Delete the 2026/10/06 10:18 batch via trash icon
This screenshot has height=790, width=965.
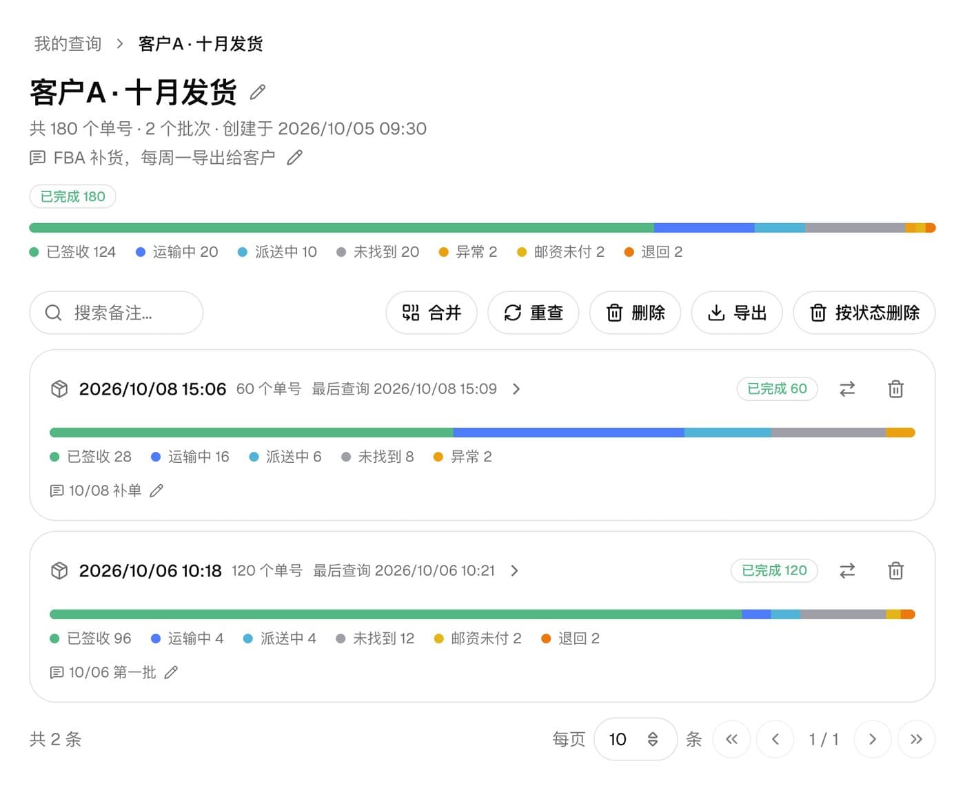(x=895, y=571)
